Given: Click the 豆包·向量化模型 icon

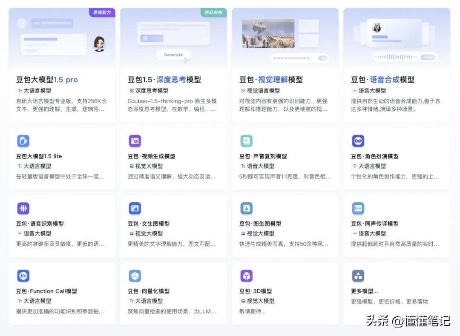Looking at the screenshot, I should 135,276.
